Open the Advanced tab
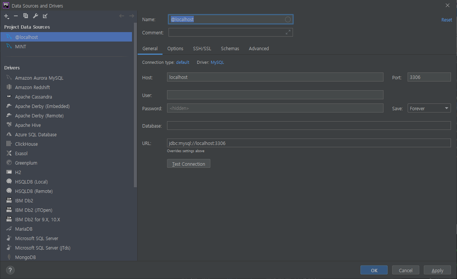This screenshot has width=457, height=279. click(259, 48)
